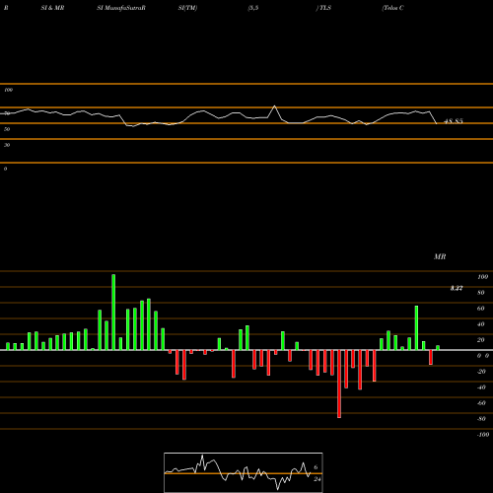Click the -80 label on MR axis
493x493 pixels.
point(481,419)
